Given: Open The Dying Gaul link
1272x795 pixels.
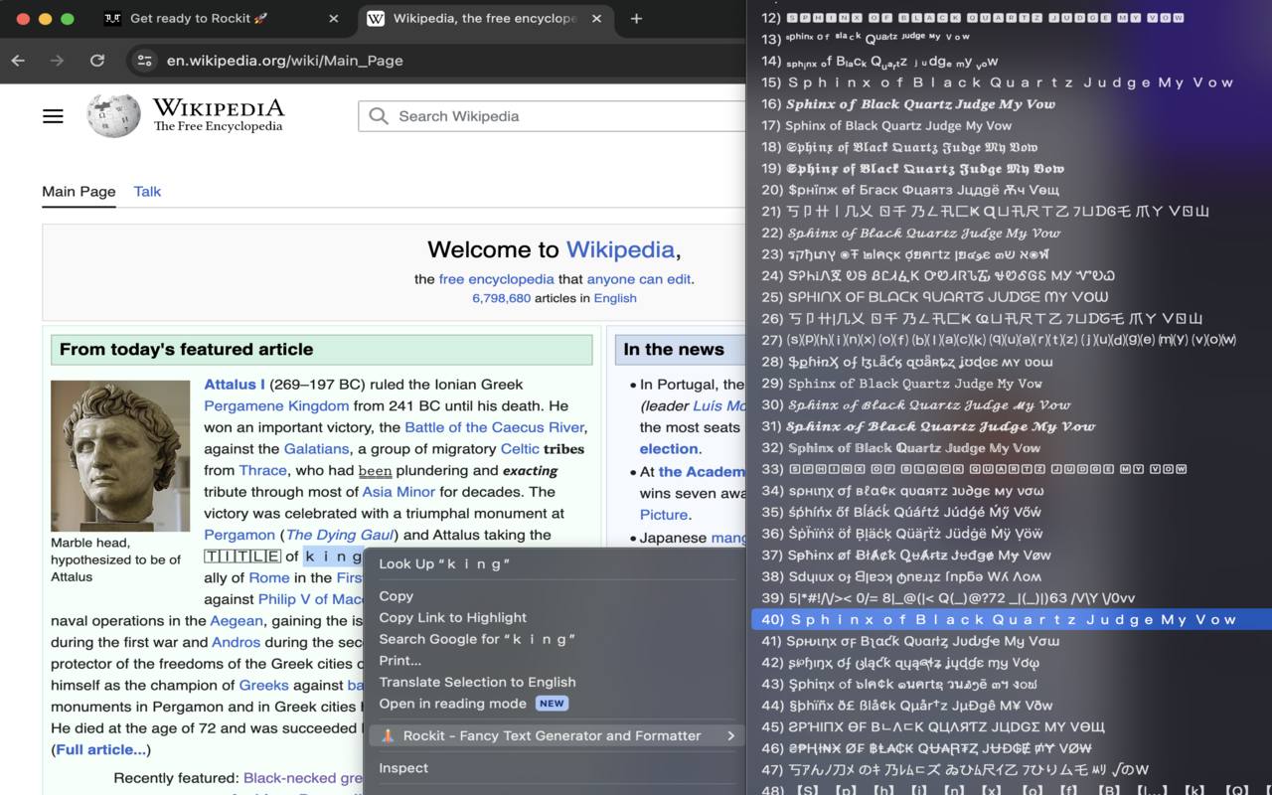Looking at the screenshot, I should pyautogui.click(x=340, y=535).
